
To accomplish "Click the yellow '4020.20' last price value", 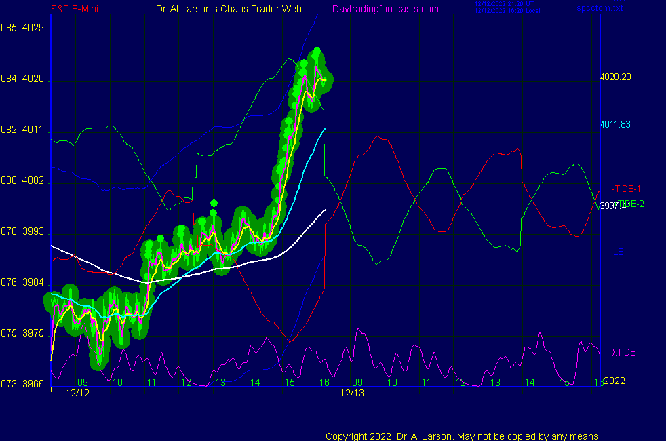I will click(615, 77).
